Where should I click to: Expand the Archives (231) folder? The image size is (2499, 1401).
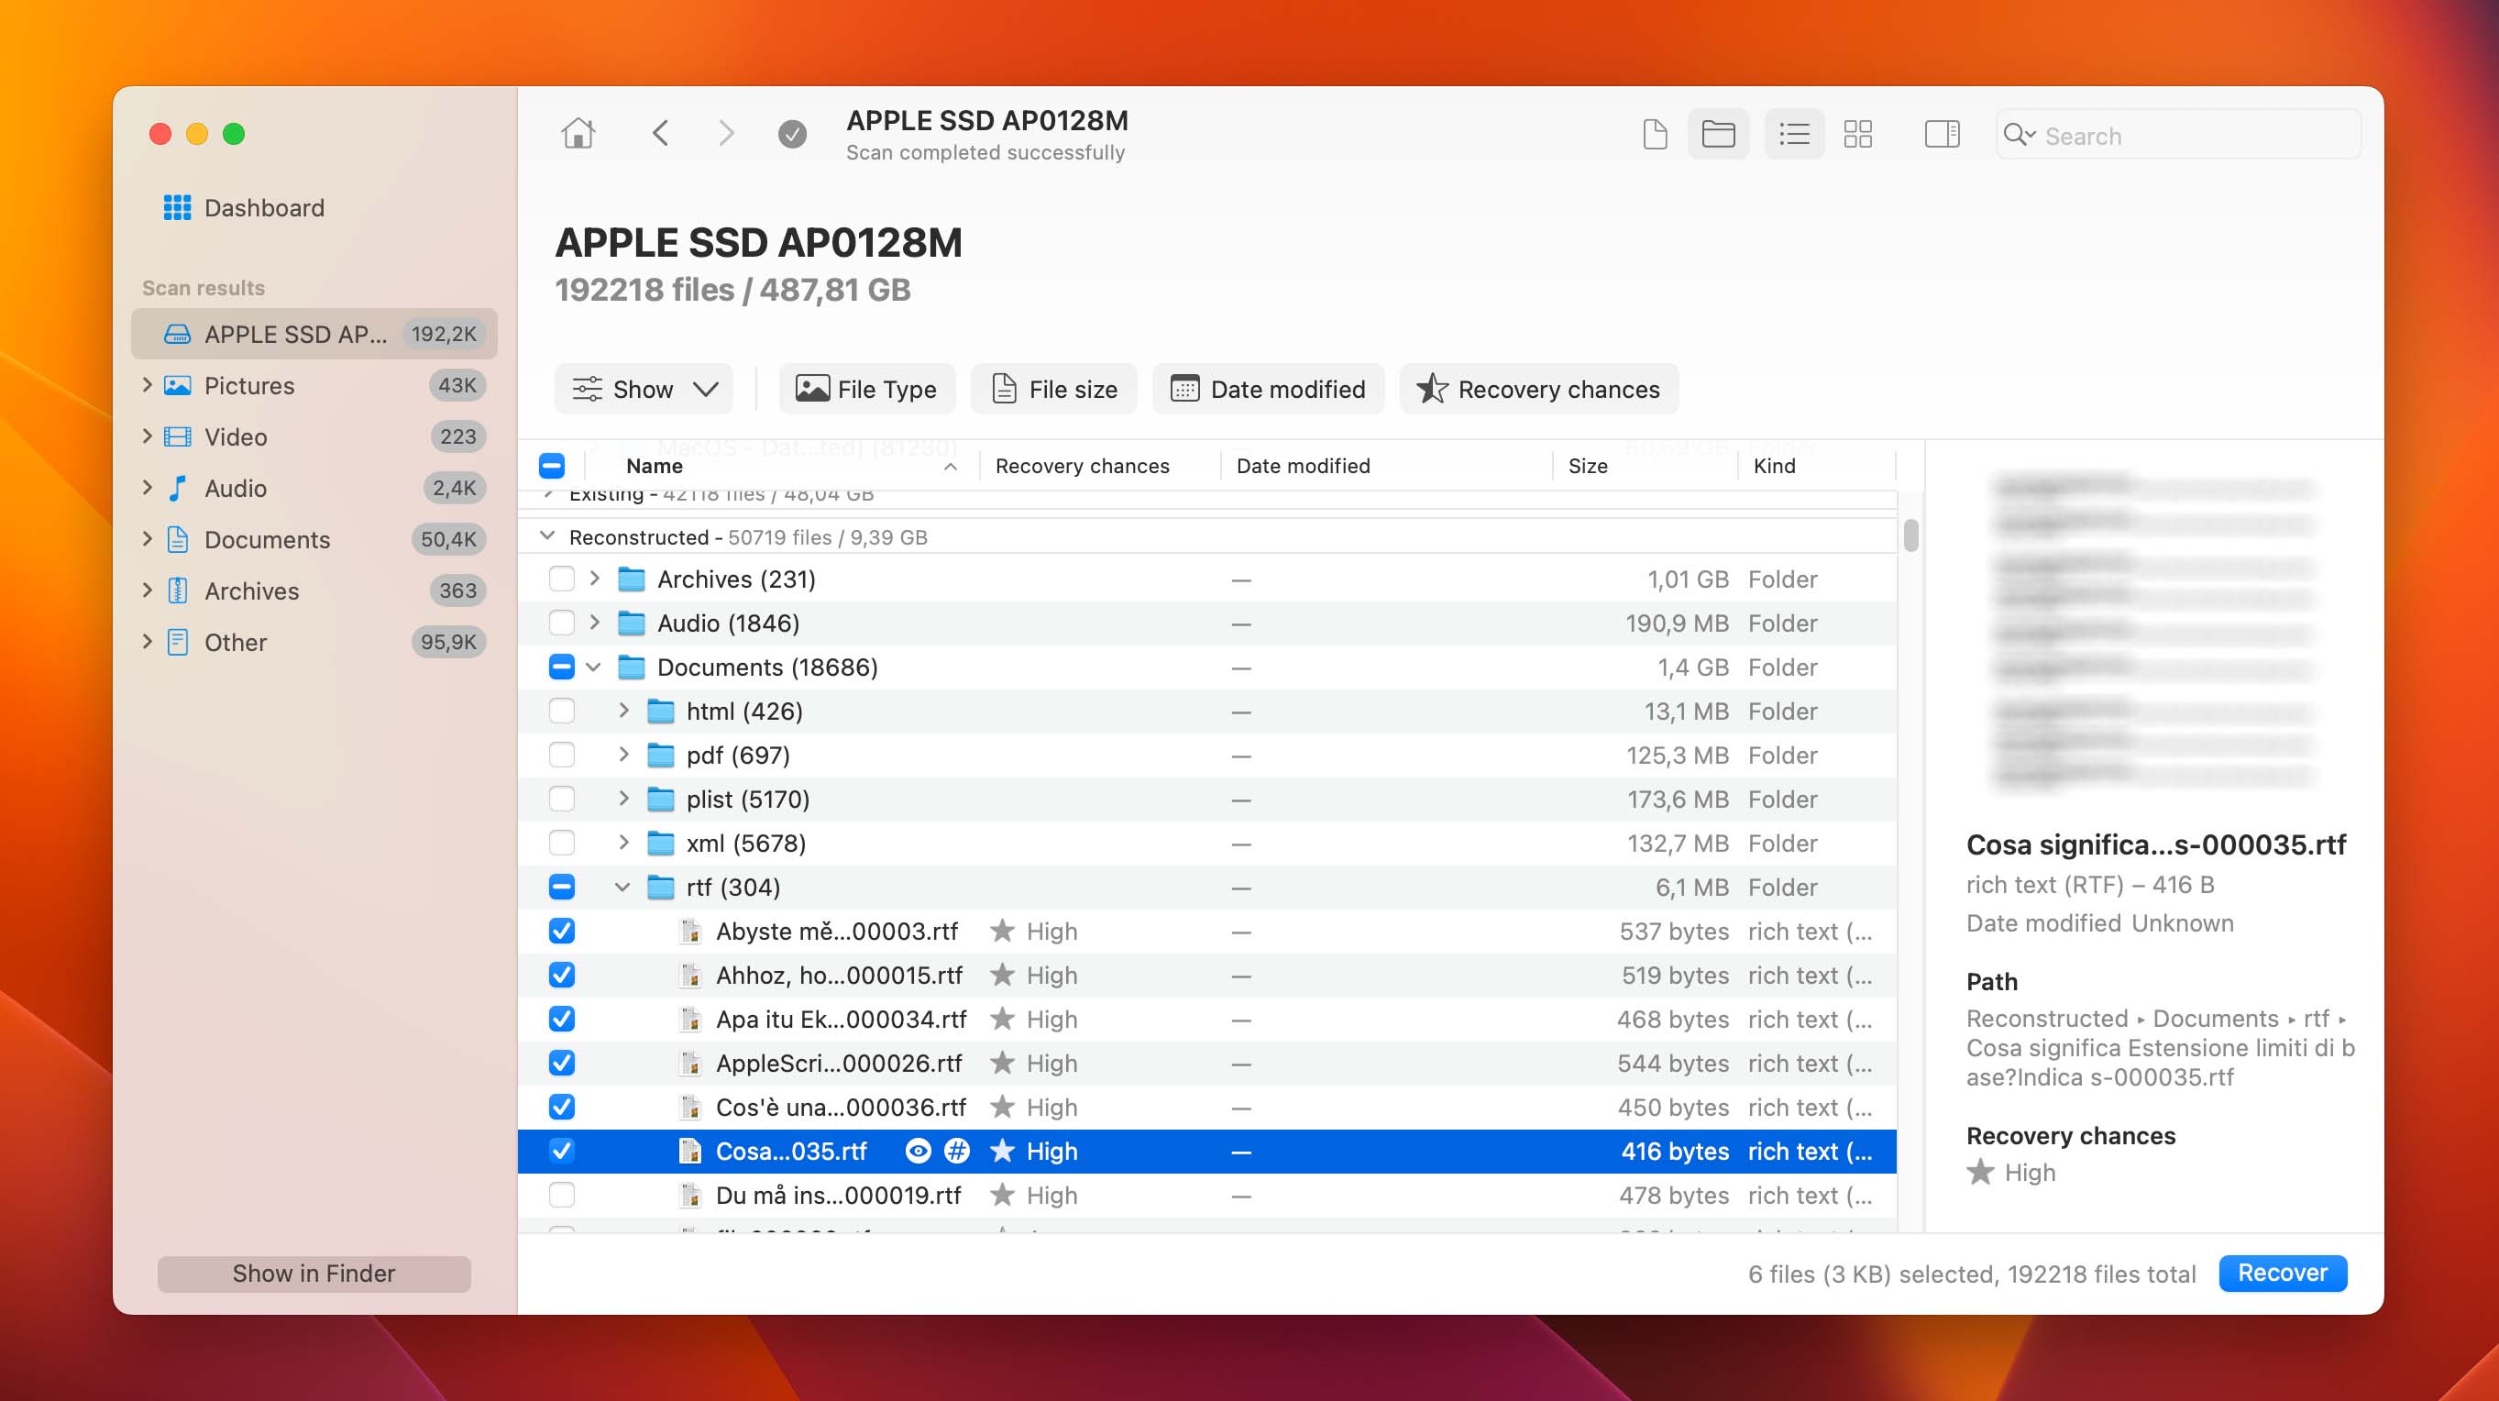[x=595, y=579]
